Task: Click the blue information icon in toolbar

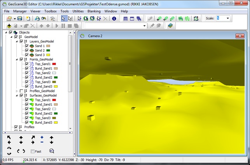Action: (x=114, y=19)
